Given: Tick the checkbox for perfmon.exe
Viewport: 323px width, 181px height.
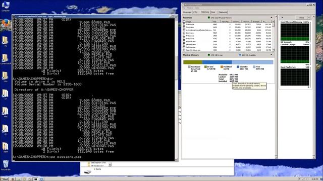Looking at the screenshot, I should [184, 44].
